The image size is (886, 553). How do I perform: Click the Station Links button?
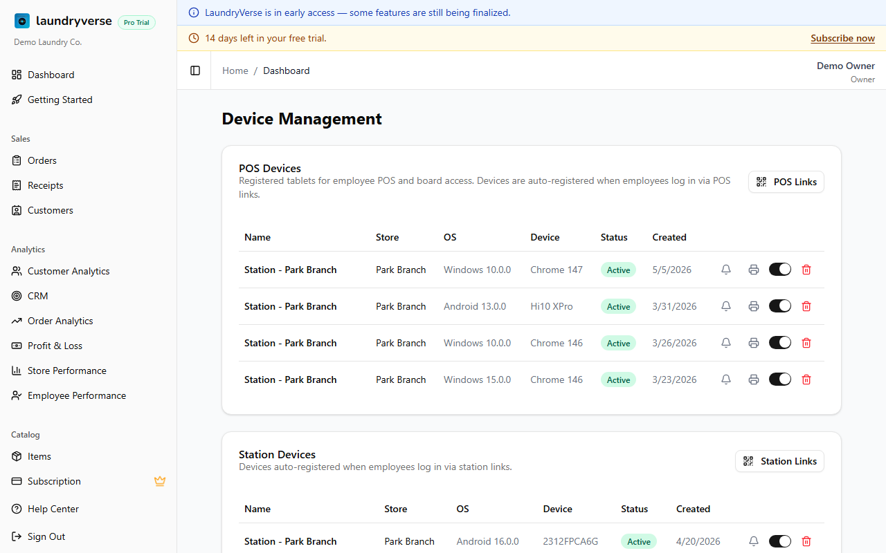(x=779, y=461)
